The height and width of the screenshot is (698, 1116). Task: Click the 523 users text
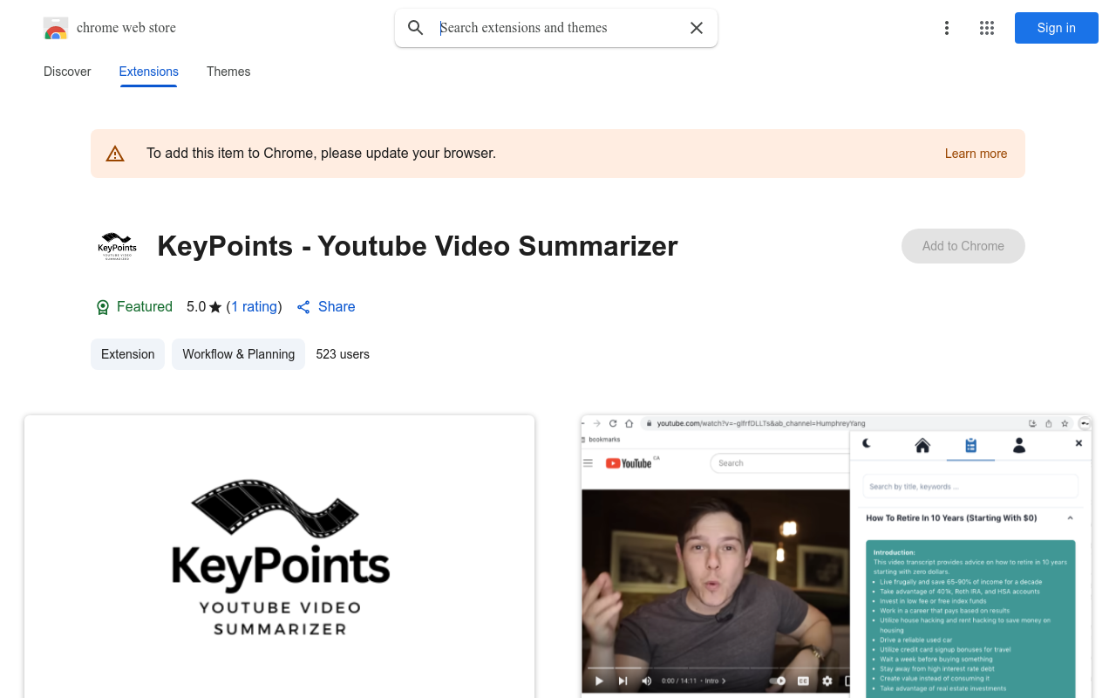343,354
